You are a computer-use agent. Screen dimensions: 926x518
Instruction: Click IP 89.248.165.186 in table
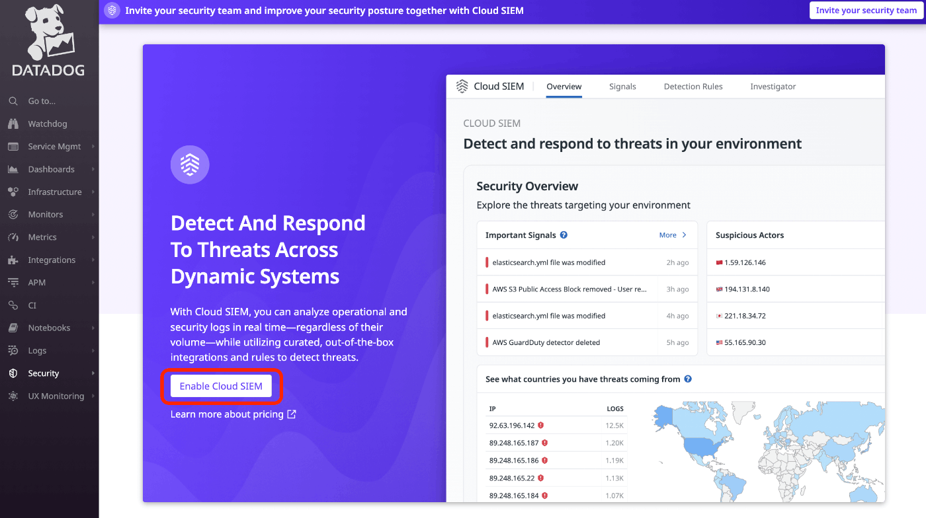pyautogui.click(x=515, y=461)
